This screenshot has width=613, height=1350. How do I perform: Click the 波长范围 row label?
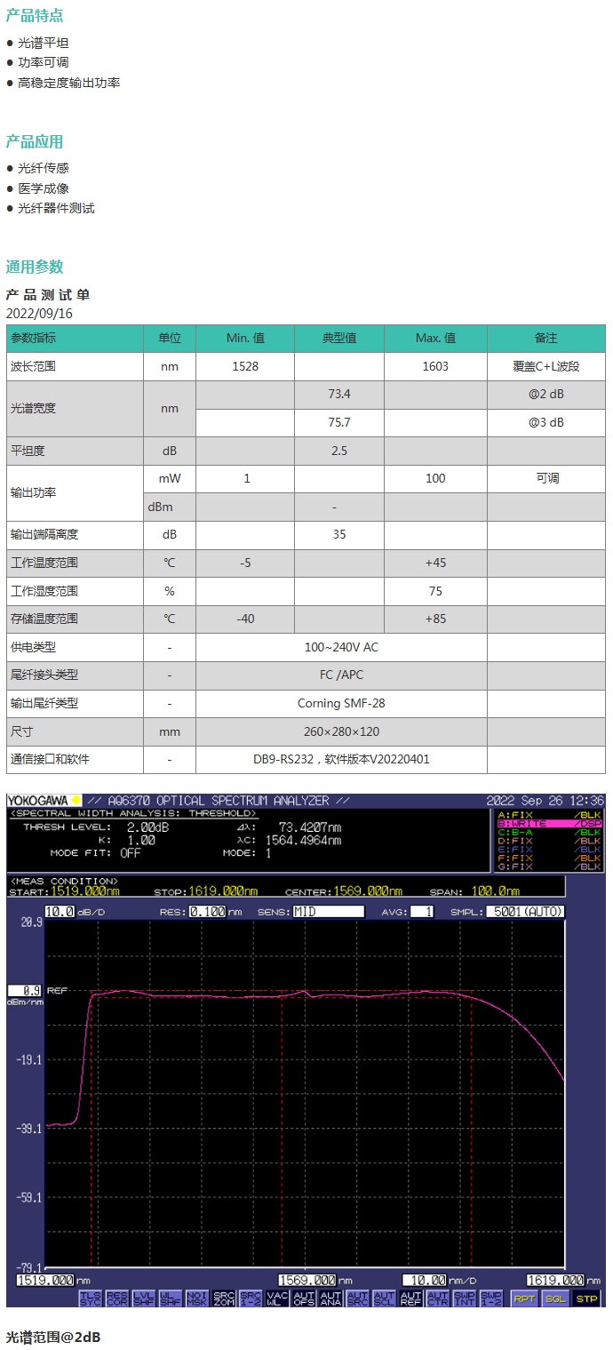[33, 366]
